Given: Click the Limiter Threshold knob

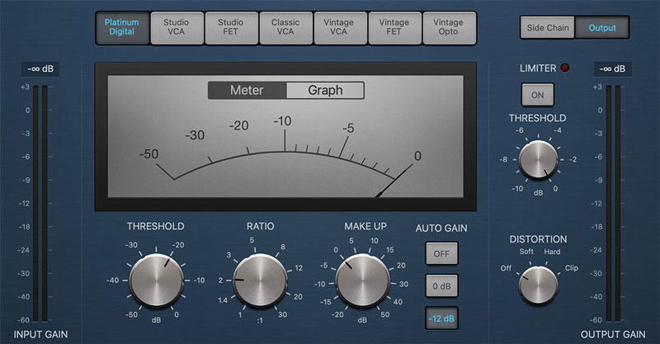Looking at the screenshot, I should [537, 160].
